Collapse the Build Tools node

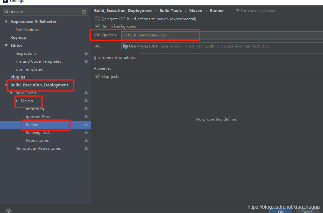pyautogui.click(x=11, y=93)
